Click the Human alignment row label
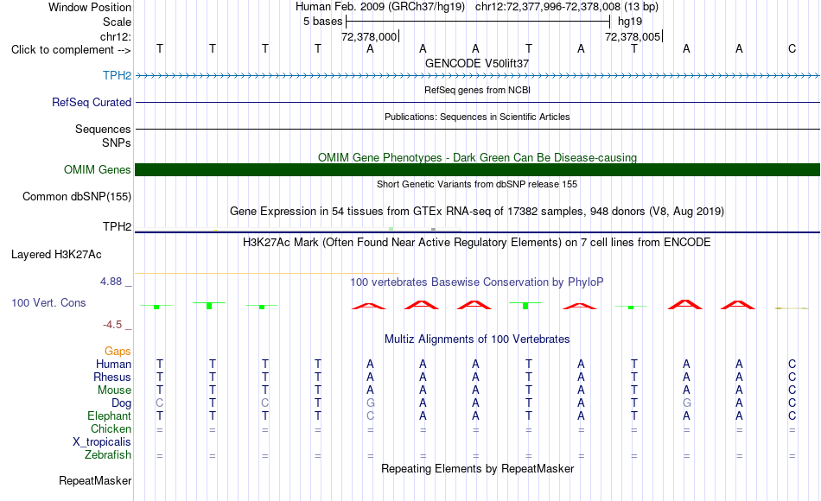Image resolution: width=821 pixels, height=501 pixels. coord(113,364)
